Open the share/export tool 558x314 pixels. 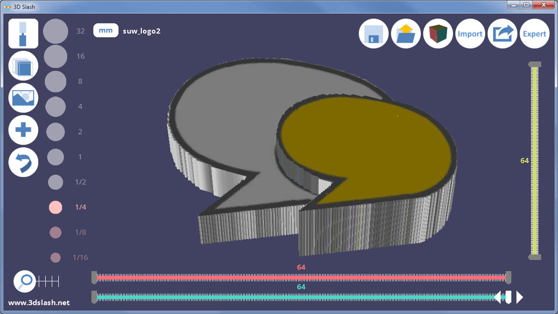(502, 34)
